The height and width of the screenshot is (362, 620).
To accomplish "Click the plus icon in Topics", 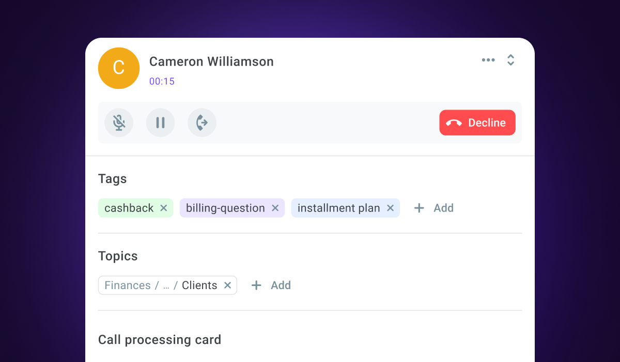I will (256, 285).
